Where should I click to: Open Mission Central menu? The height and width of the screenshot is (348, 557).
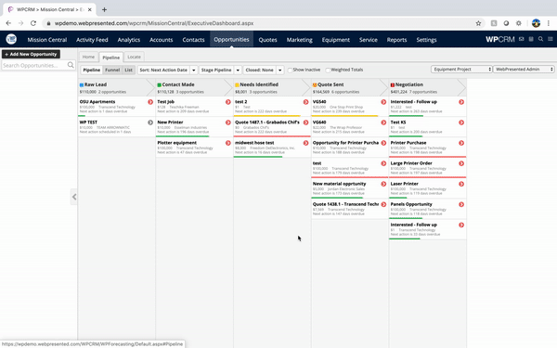[47, 40]
